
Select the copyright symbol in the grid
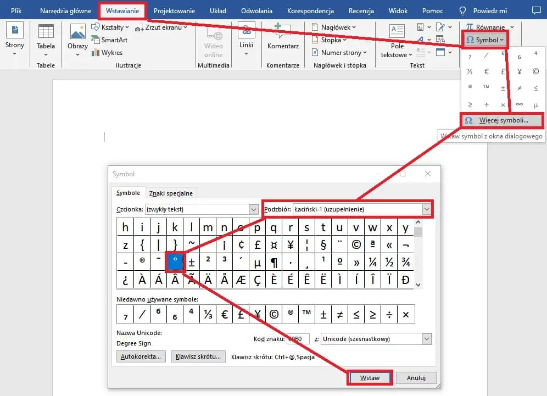point(356,244)
